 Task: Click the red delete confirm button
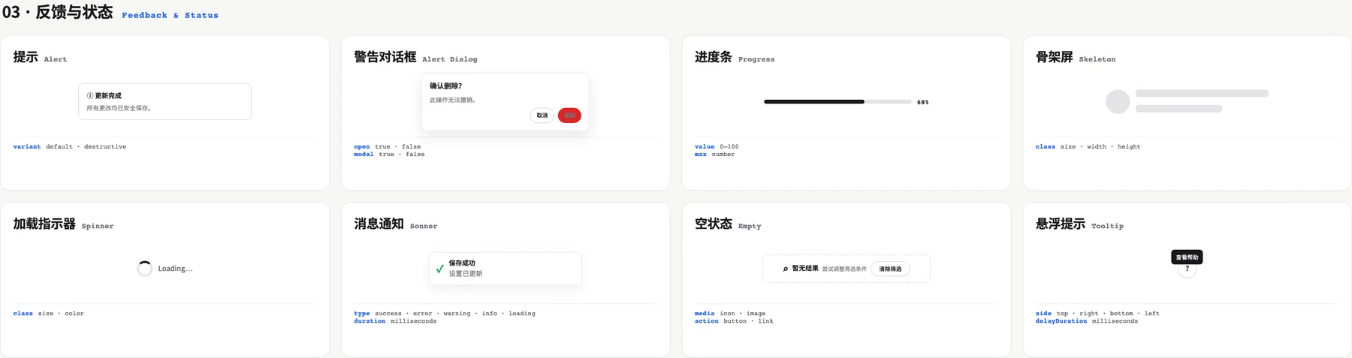click(569, 116)
